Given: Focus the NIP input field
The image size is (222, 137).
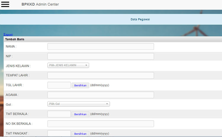Looking at the screenshot, I should click(x=101, y=56).
